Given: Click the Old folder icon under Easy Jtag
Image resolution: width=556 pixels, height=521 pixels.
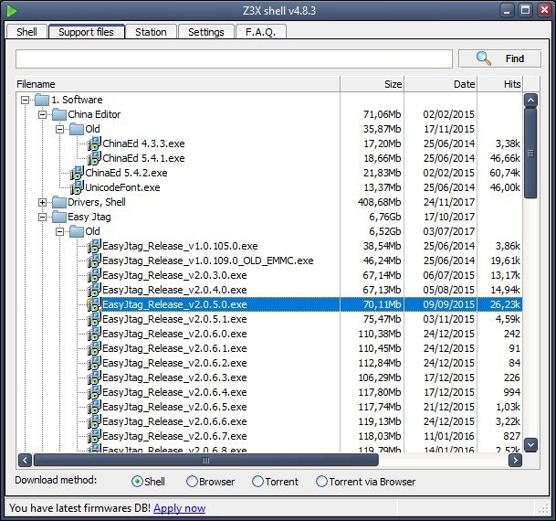Looking at the screenshot, I should (77, 231).
